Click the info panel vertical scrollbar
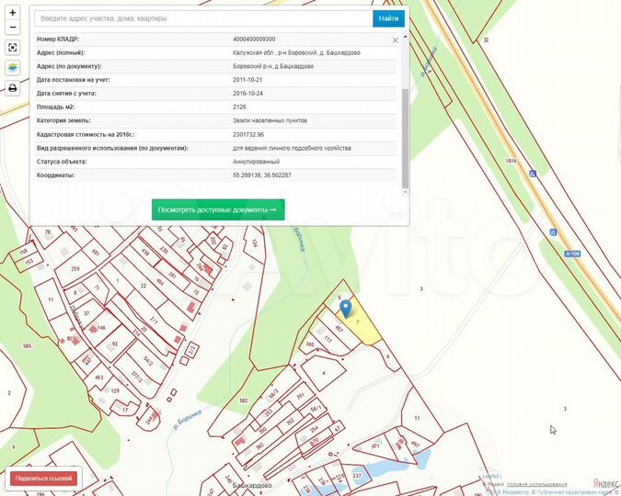Viewport: 621px width, 496px height. (405, 139)
